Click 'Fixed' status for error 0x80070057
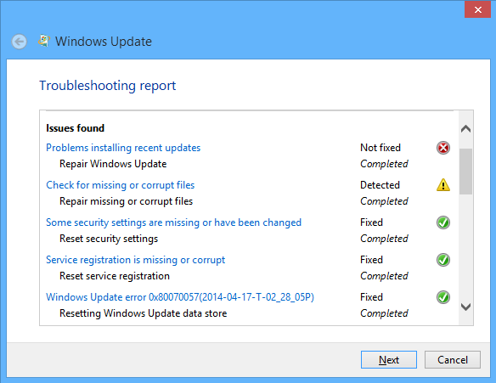The width and height of the screenshot is (496, 383). [x=372, y=297]
